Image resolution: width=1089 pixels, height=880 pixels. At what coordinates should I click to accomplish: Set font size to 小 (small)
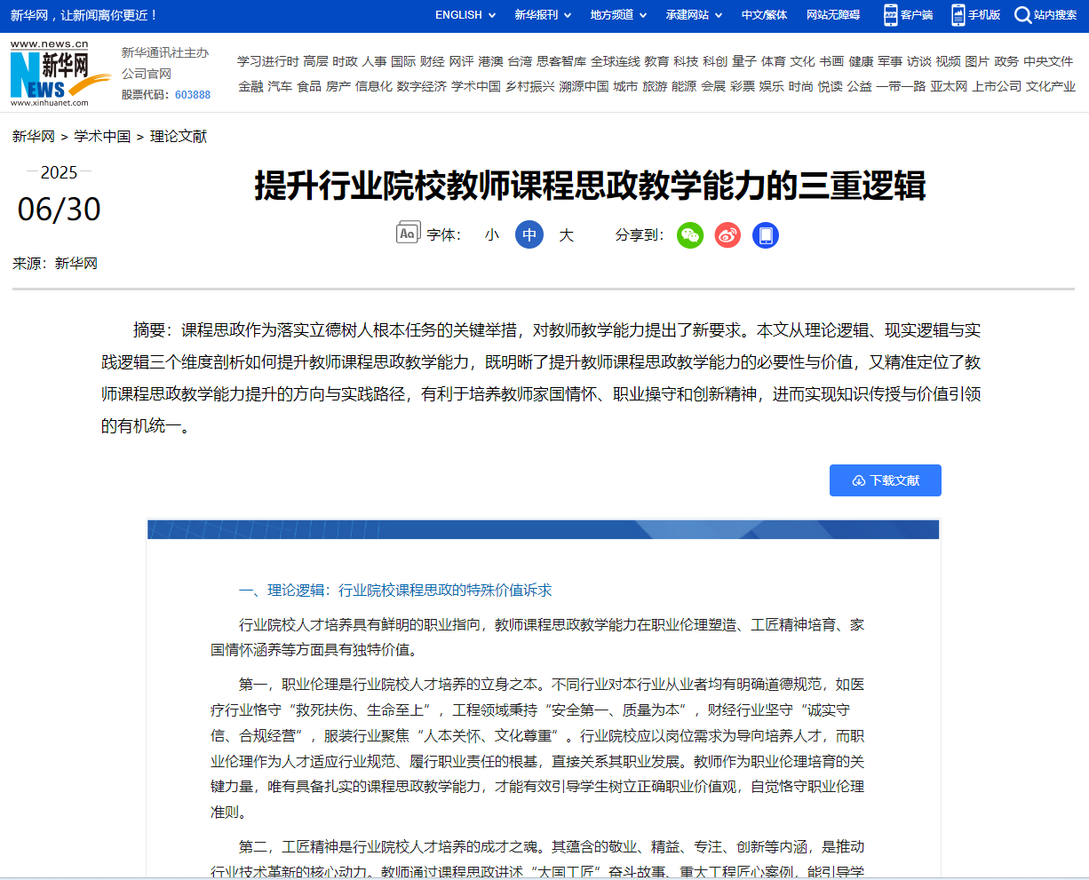(492, 235)
